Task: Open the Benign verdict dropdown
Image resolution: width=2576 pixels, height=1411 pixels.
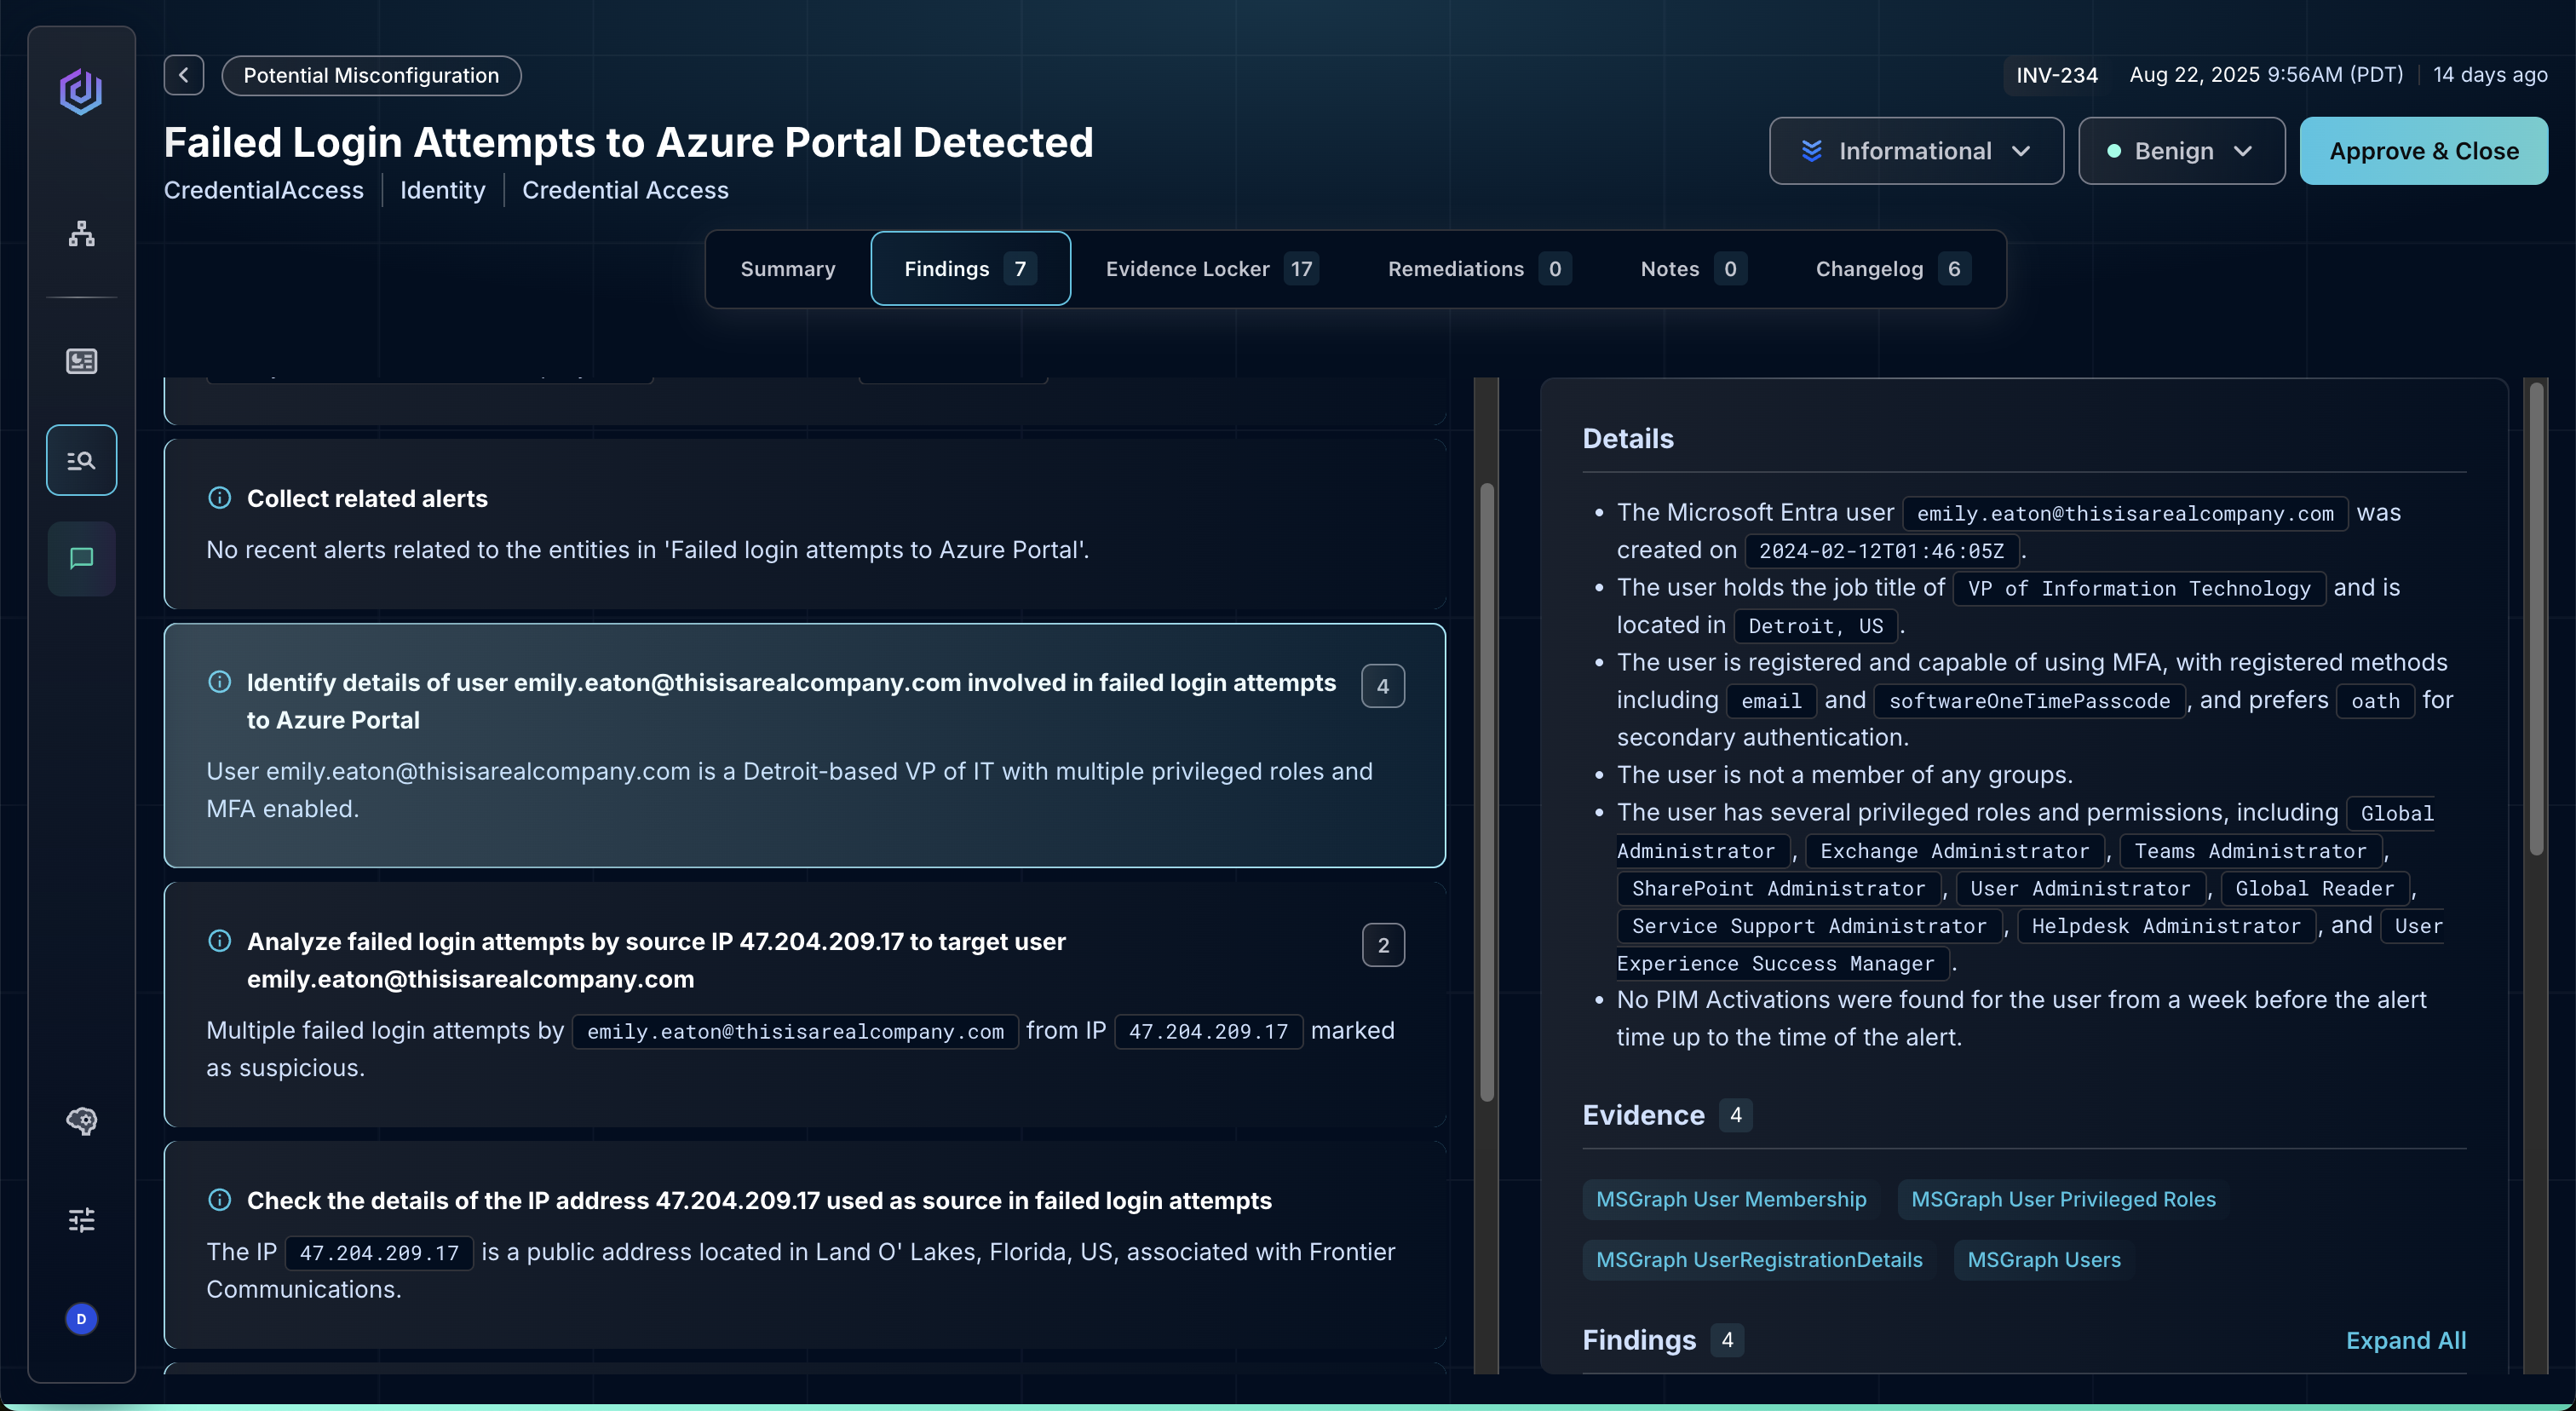Action: 2181,151
